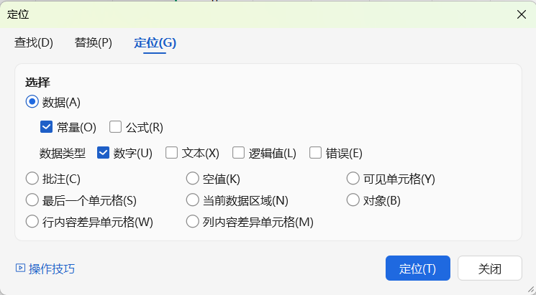The width and height of the screenshot is (536, 295).
Task: Pick the 可见单元格(Y) option
Action: [x=353, y=178]
